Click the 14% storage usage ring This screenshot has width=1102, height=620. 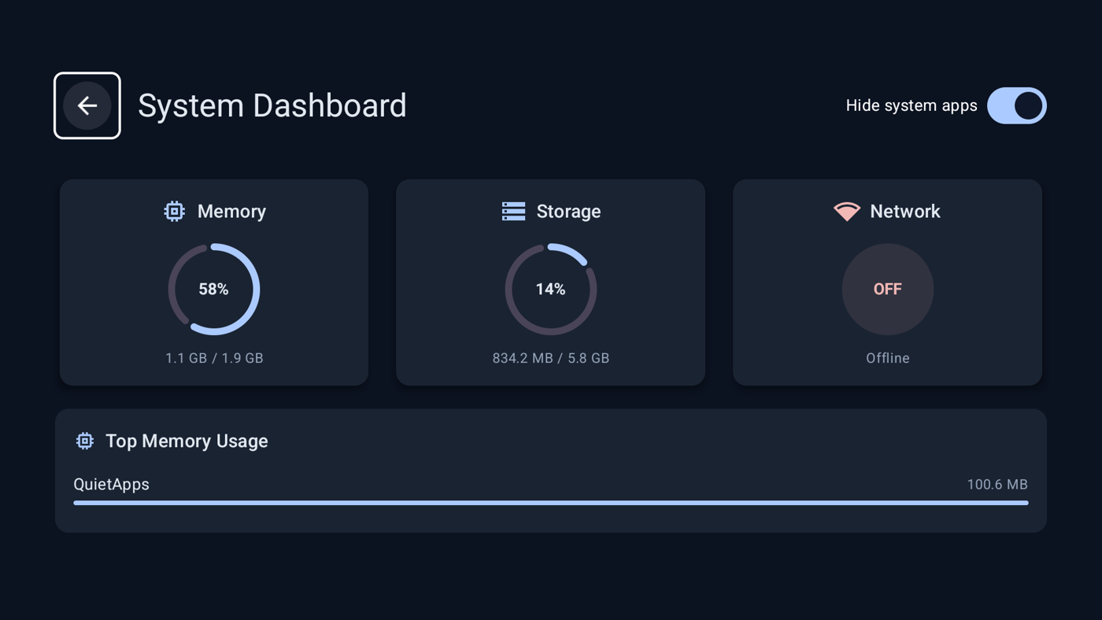(551, 289)
